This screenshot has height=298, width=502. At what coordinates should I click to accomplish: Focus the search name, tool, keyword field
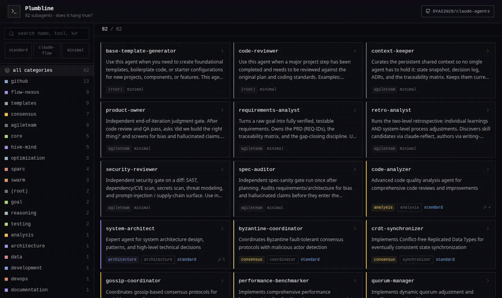[x=47, y=33]
